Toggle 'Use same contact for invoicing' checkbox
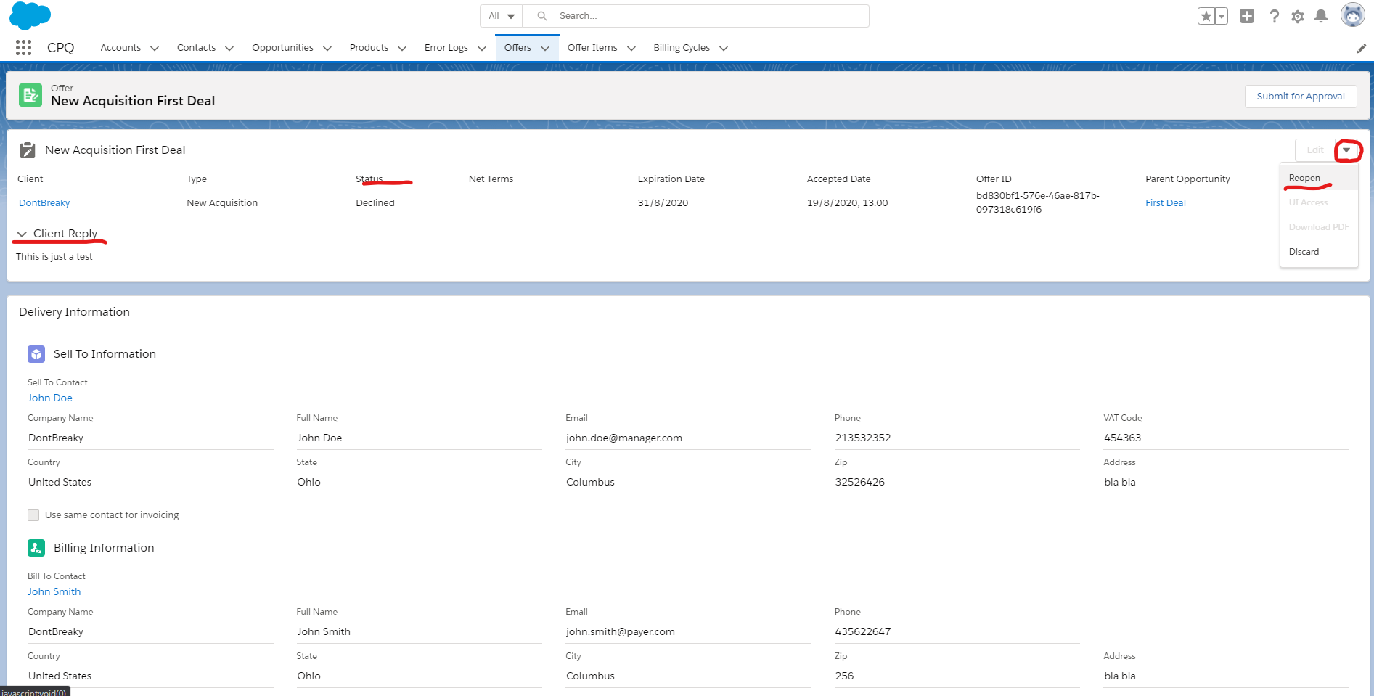 coord(33,515)
